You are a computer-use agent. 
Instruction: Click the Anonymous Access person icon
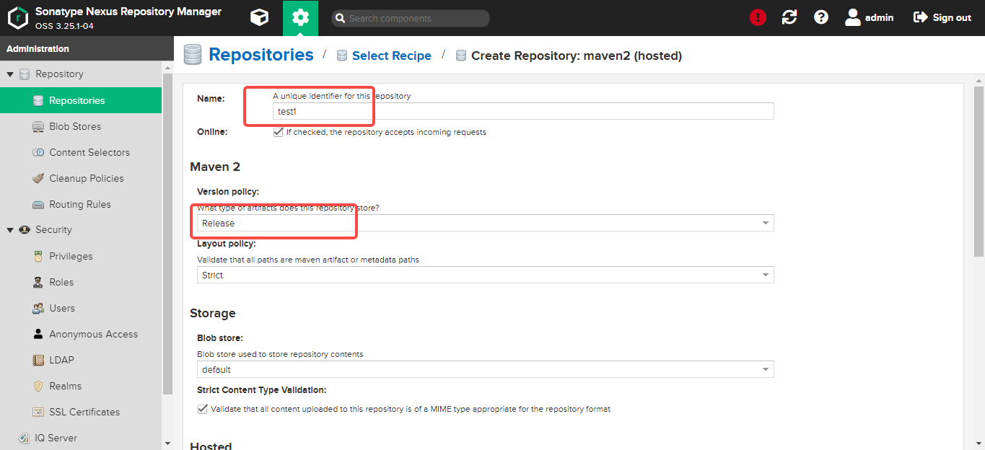point(38,335)
